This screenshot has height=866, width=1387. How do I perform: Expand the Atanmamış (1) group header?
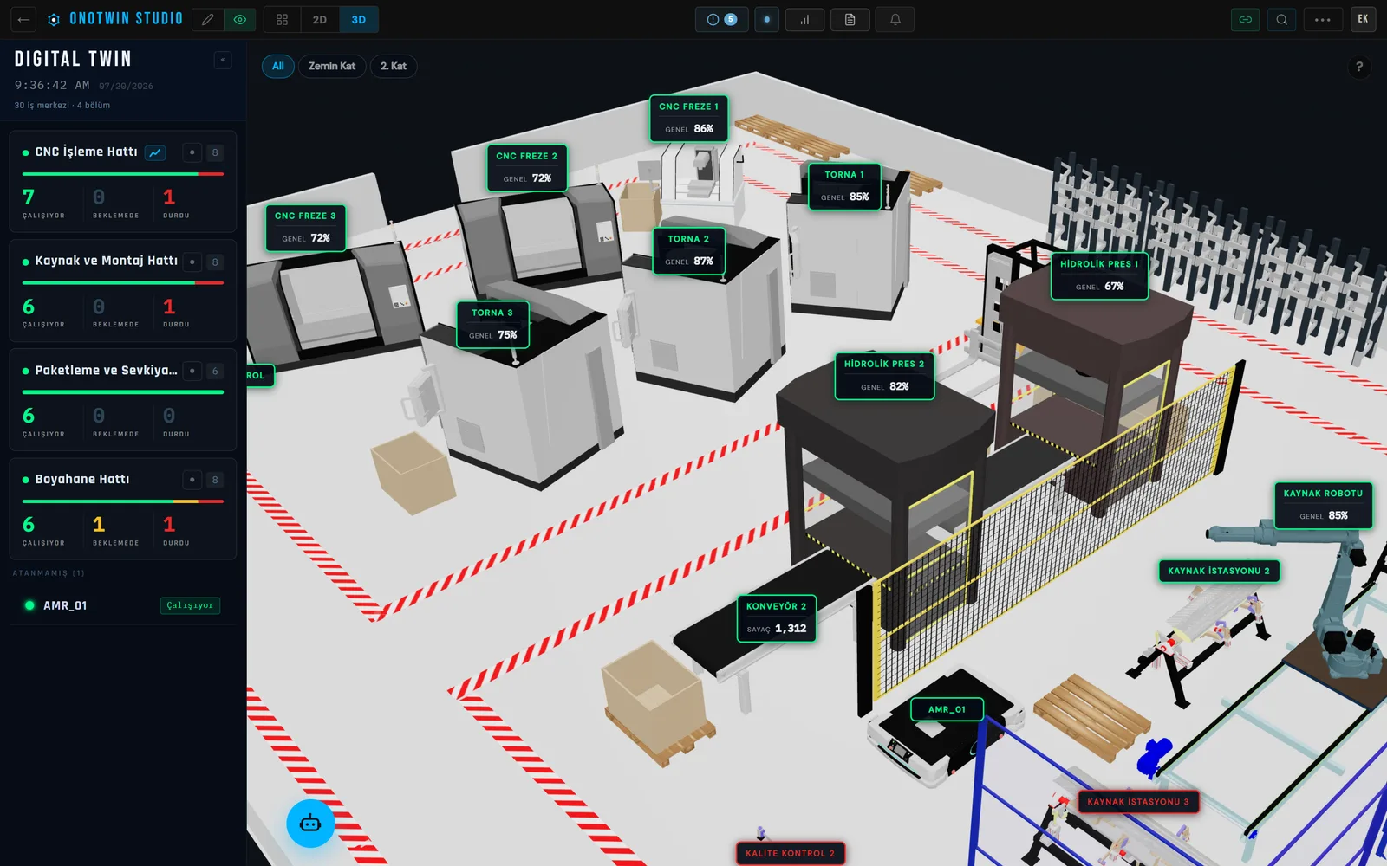coord(49,573)
